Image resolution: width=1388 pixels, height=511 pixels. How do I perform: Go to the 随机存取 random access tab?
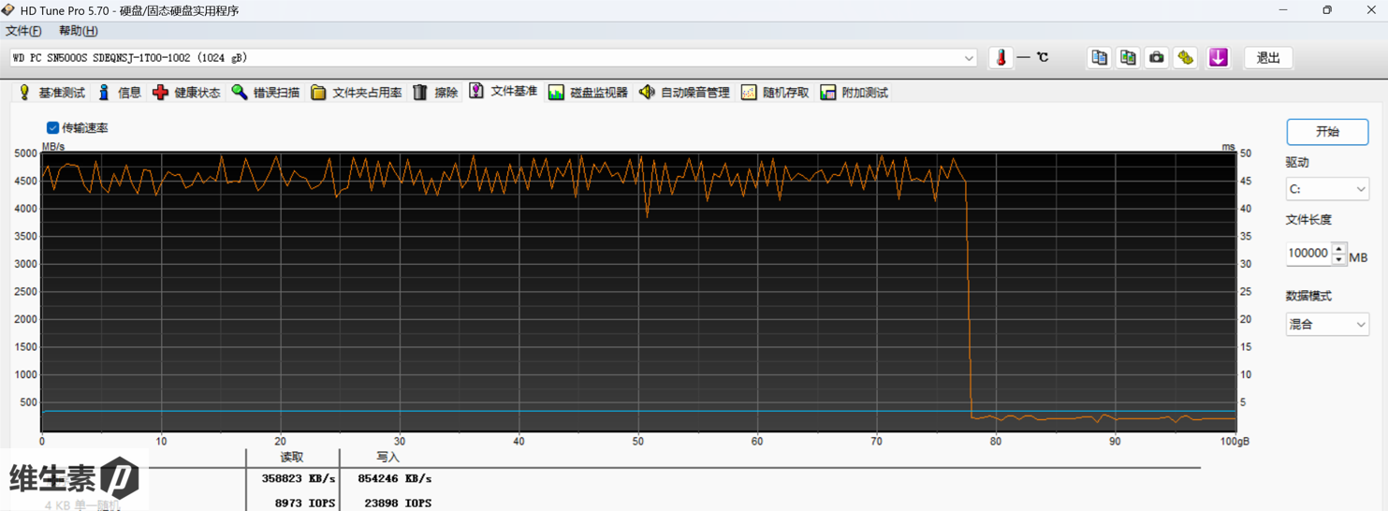pos(775,93)
